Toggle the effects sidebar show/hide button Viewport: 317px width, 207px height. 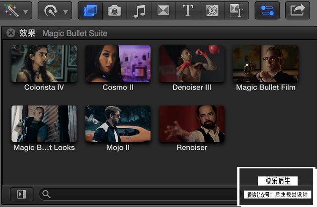[22, 194]
